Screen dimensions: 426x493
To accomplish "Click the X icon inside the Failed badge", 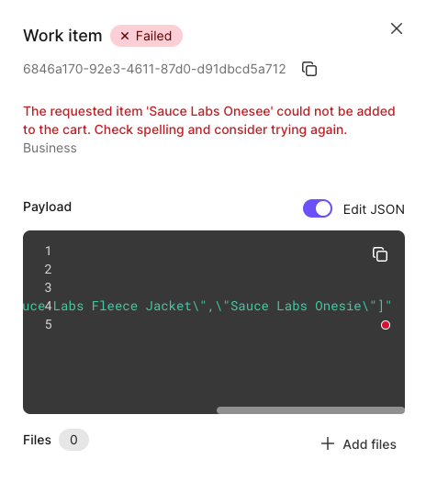I will coord(125,36).
